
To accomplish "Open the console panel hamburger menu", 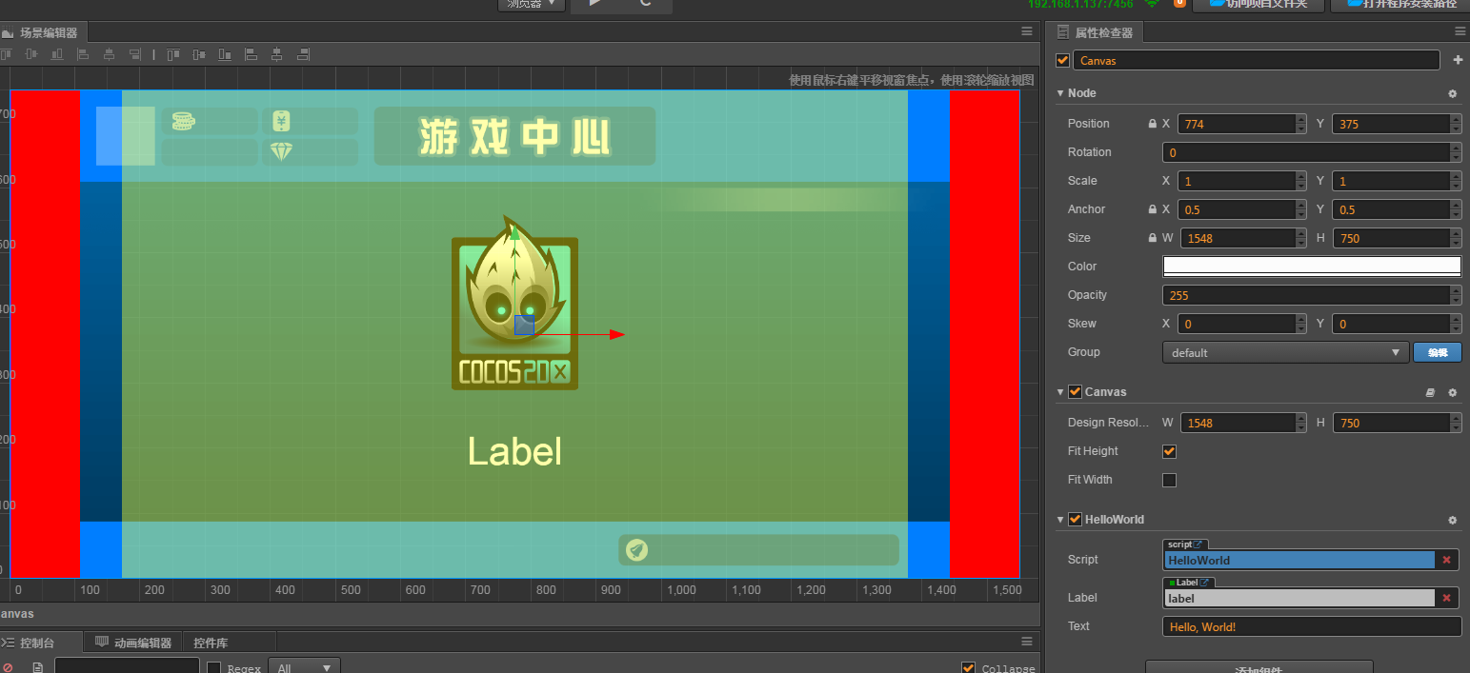I will tap(1026, 642).
